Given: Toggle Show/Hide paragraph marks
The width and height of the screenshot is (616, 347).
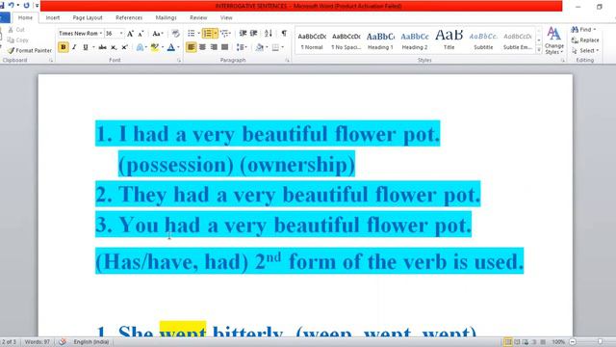Looking at the screenshot, I should point(284,34).
